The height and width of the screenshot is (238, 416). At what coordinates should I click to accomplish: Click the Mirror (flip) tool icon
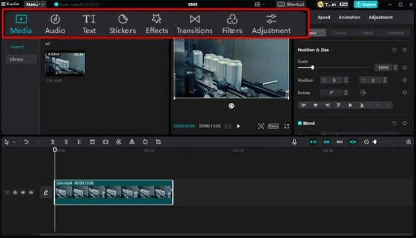(x=132, y=142)
